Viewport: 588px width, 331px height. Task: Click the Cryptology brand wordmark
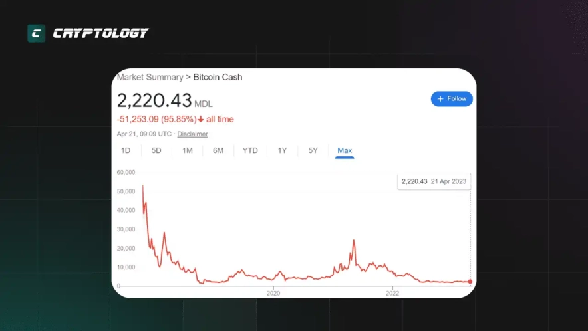(100, 33)
